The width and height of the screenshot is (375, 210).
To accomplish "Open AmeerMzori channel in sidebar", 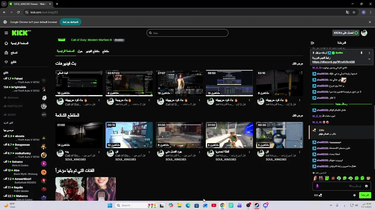I will pyautogui.click(x=25, y=181).
